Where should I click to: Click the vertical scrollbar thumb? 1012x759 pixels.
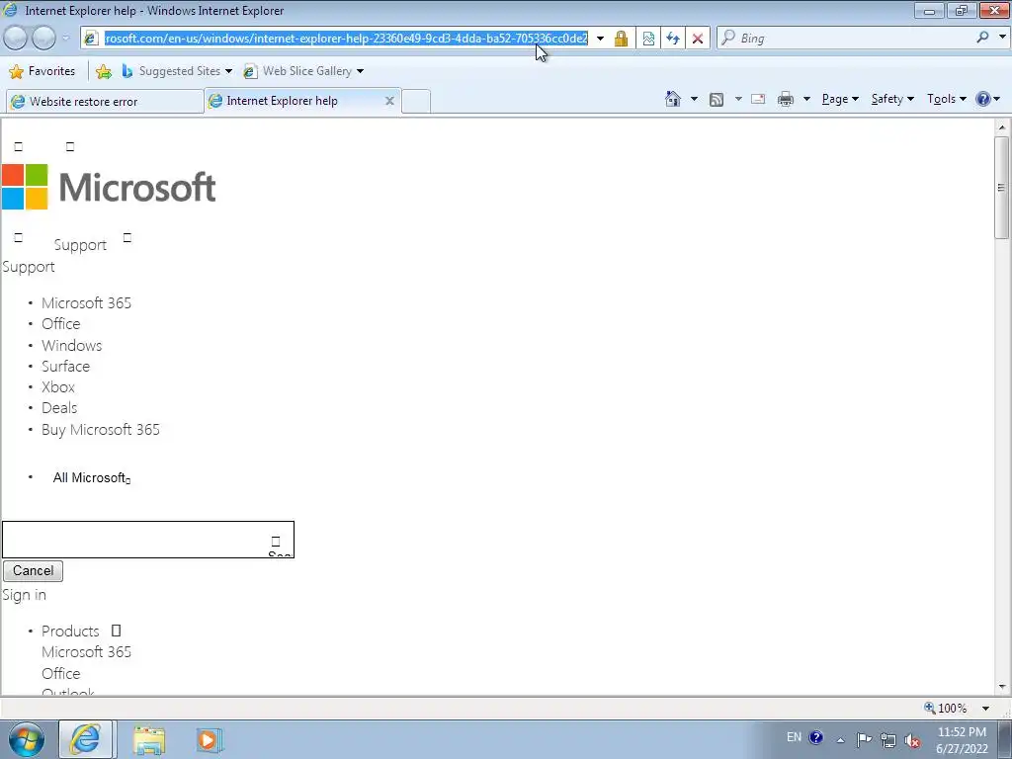click(x=1002, y=187)
